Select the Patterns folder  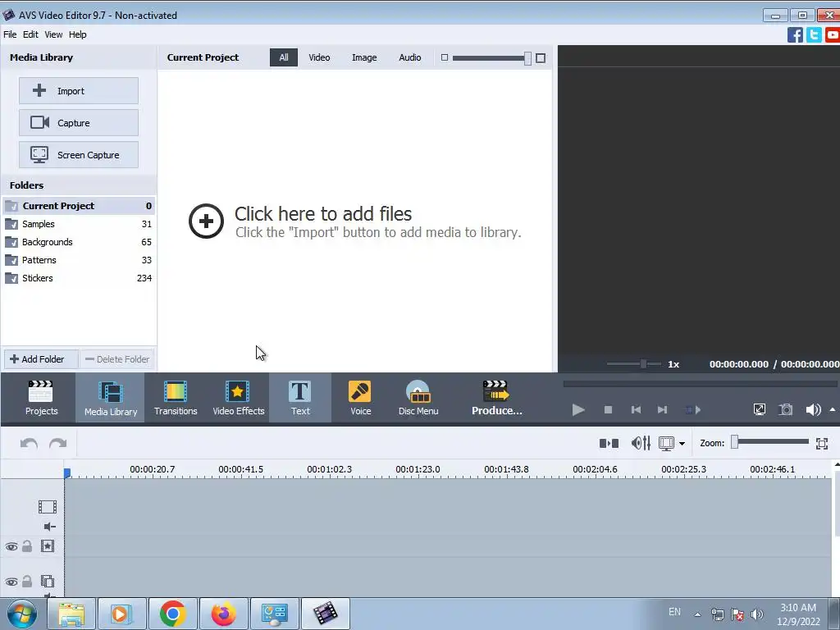pos(79,260)
